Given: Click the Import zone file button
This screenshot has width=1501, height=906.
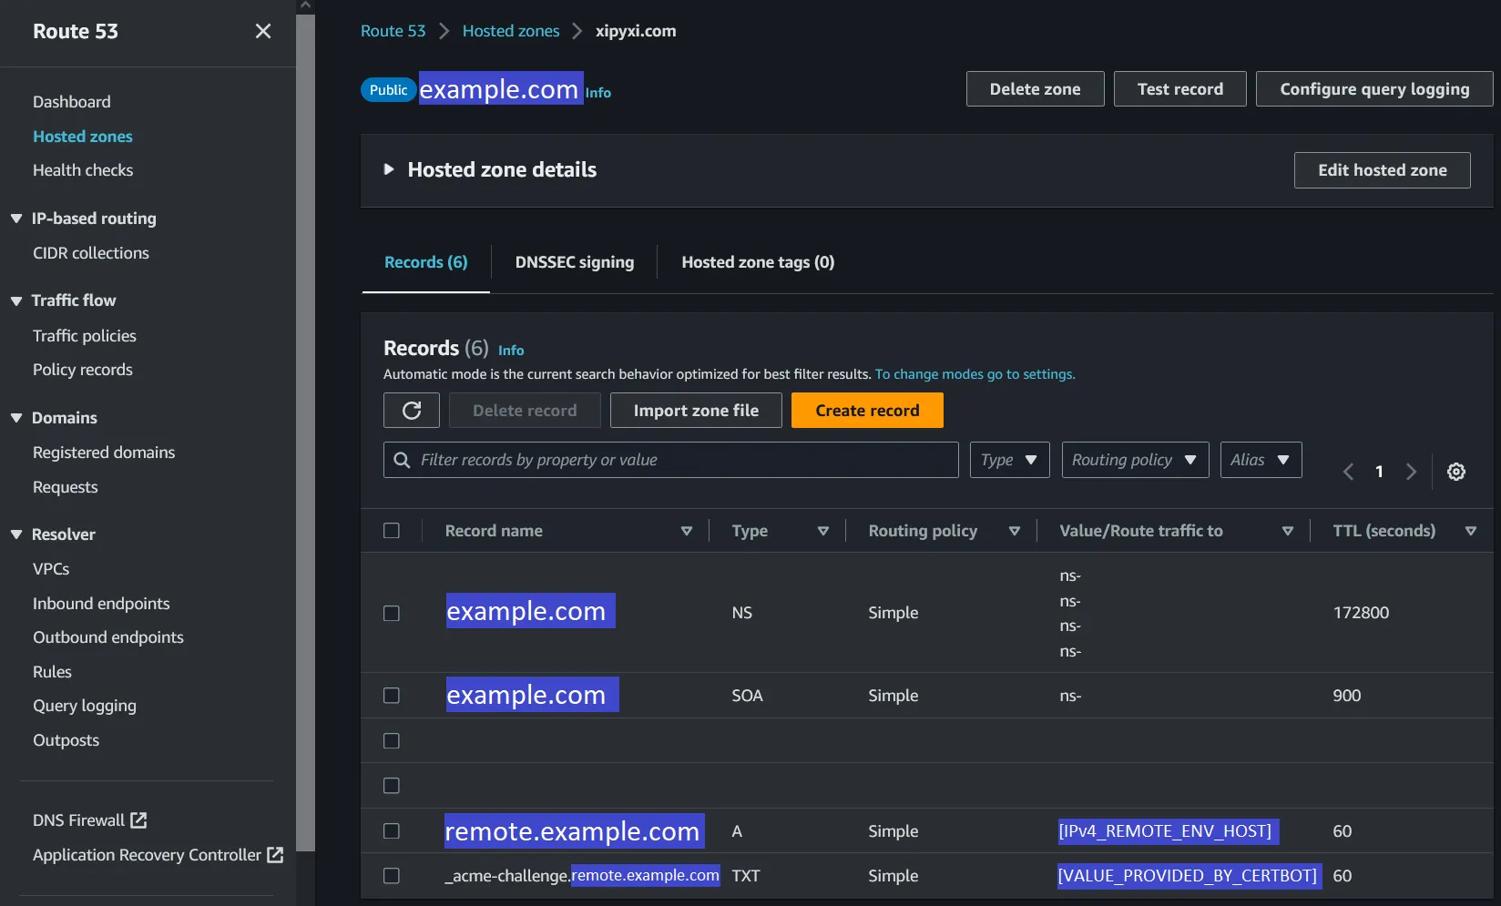Looking at the screenshot, I should [x=696, y=411].
